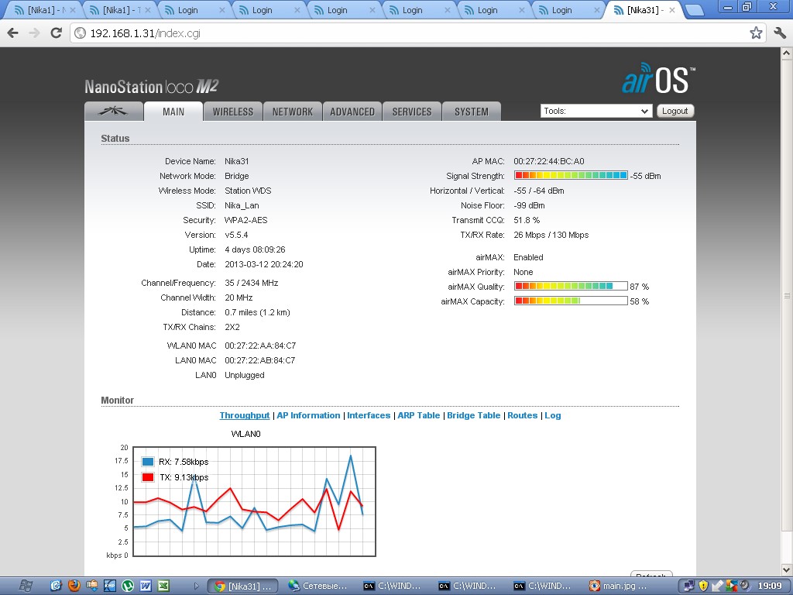Show the ARP Table link
The image size is (793, 595).
(418, 415)
